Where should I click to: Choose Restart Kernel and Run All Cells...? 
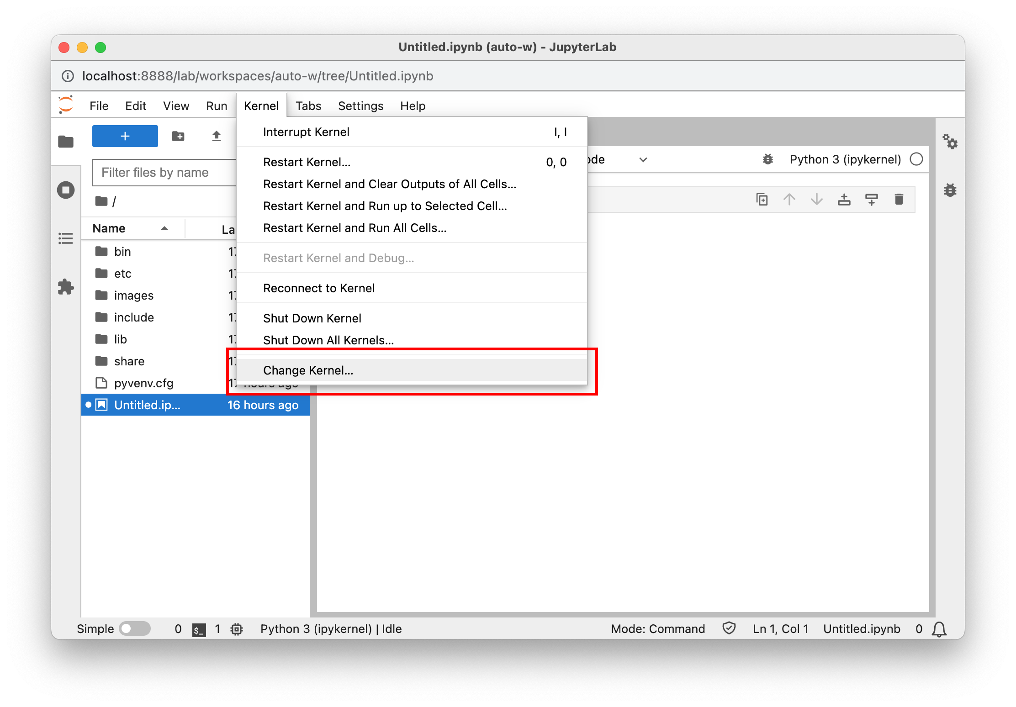coord(355,228)
